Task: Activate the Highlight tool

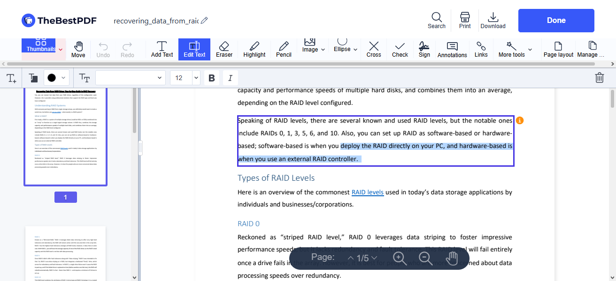Action: click(x=254, y=49)
